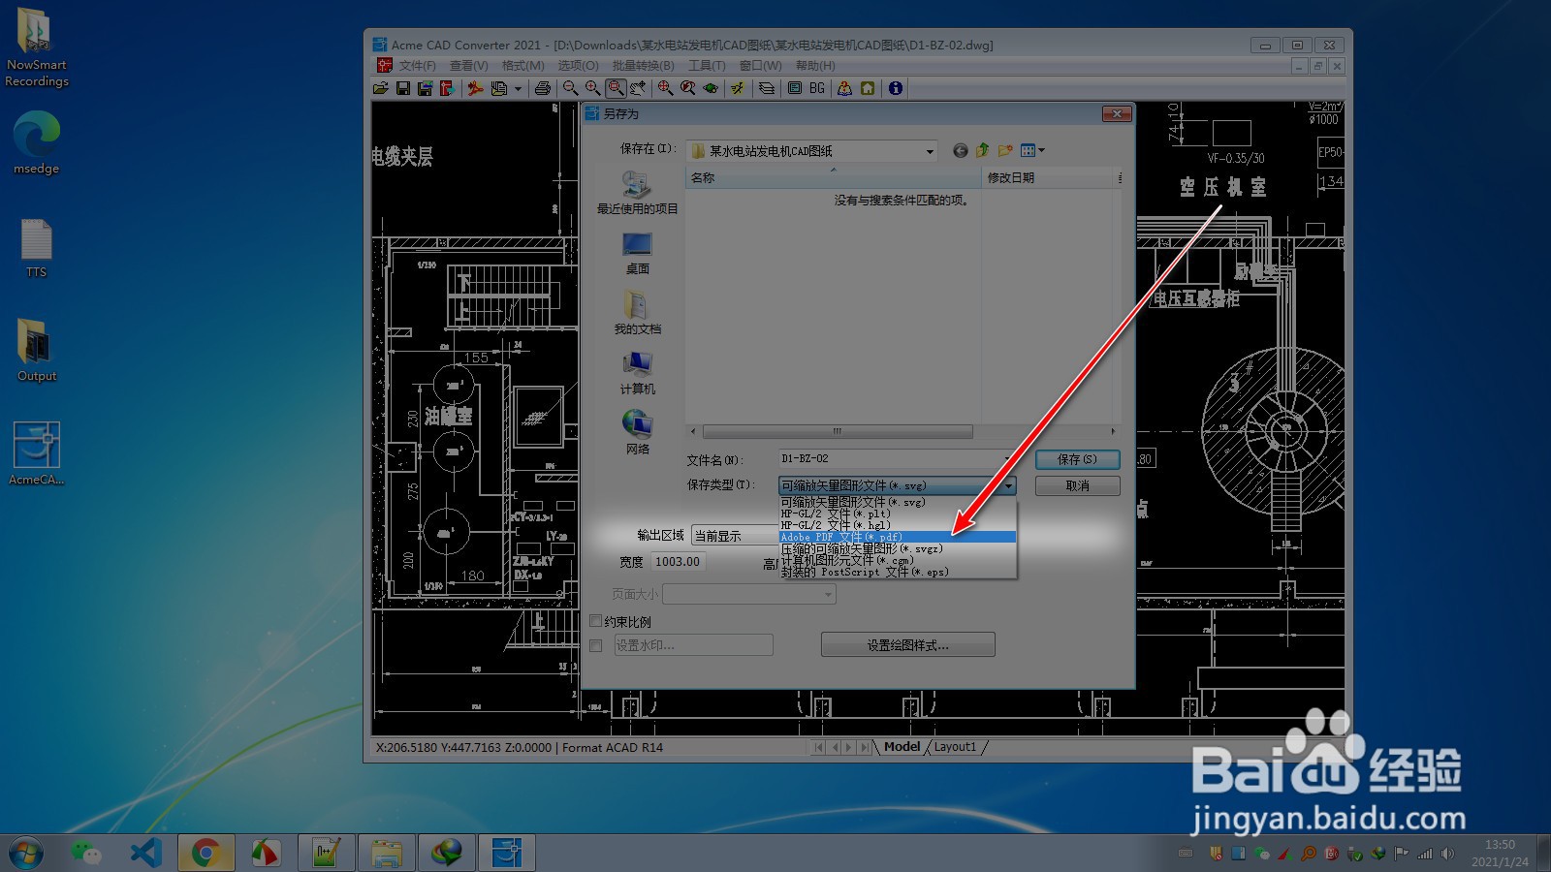Click the Open file toolbar icon
1551x872 pixels.
[381, 88]
